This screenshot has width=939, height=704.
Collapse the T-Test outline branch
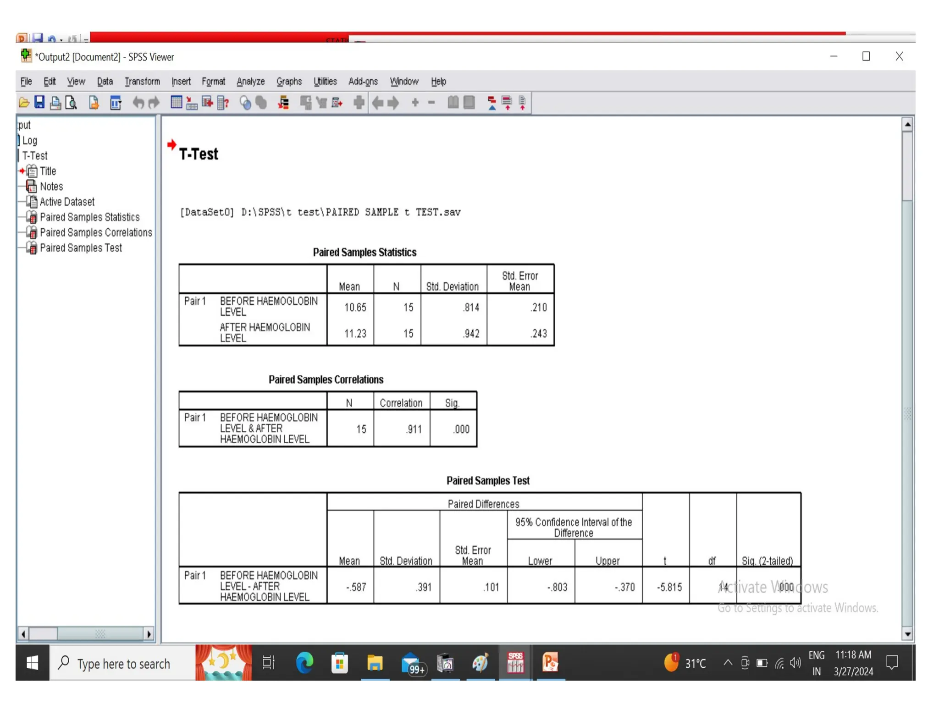(18, 156)
